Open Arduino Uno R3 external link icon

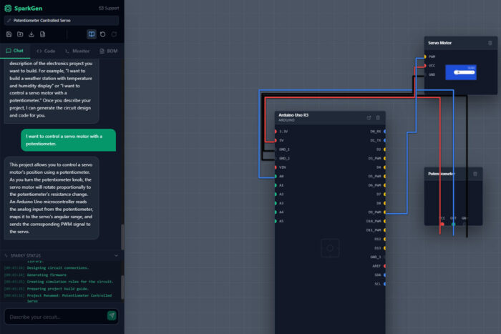pyautogui.click(x=369, y=117)
